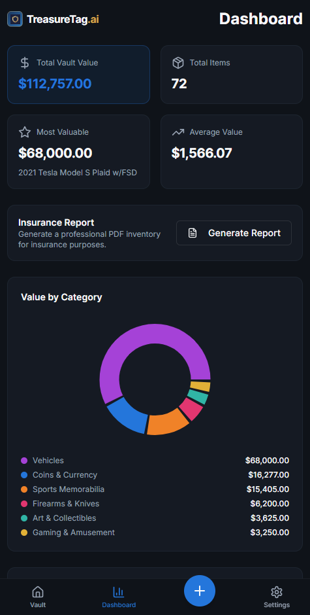The height and width of the screenshot is (615, 310).
Task: Click the 72 total items count
Action: click(179, 84)
